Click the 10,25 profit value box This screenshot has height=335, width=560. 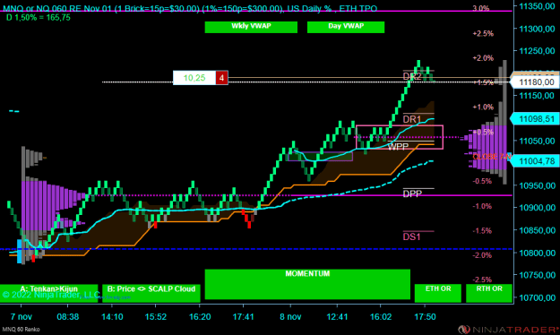tap(194, 78)
